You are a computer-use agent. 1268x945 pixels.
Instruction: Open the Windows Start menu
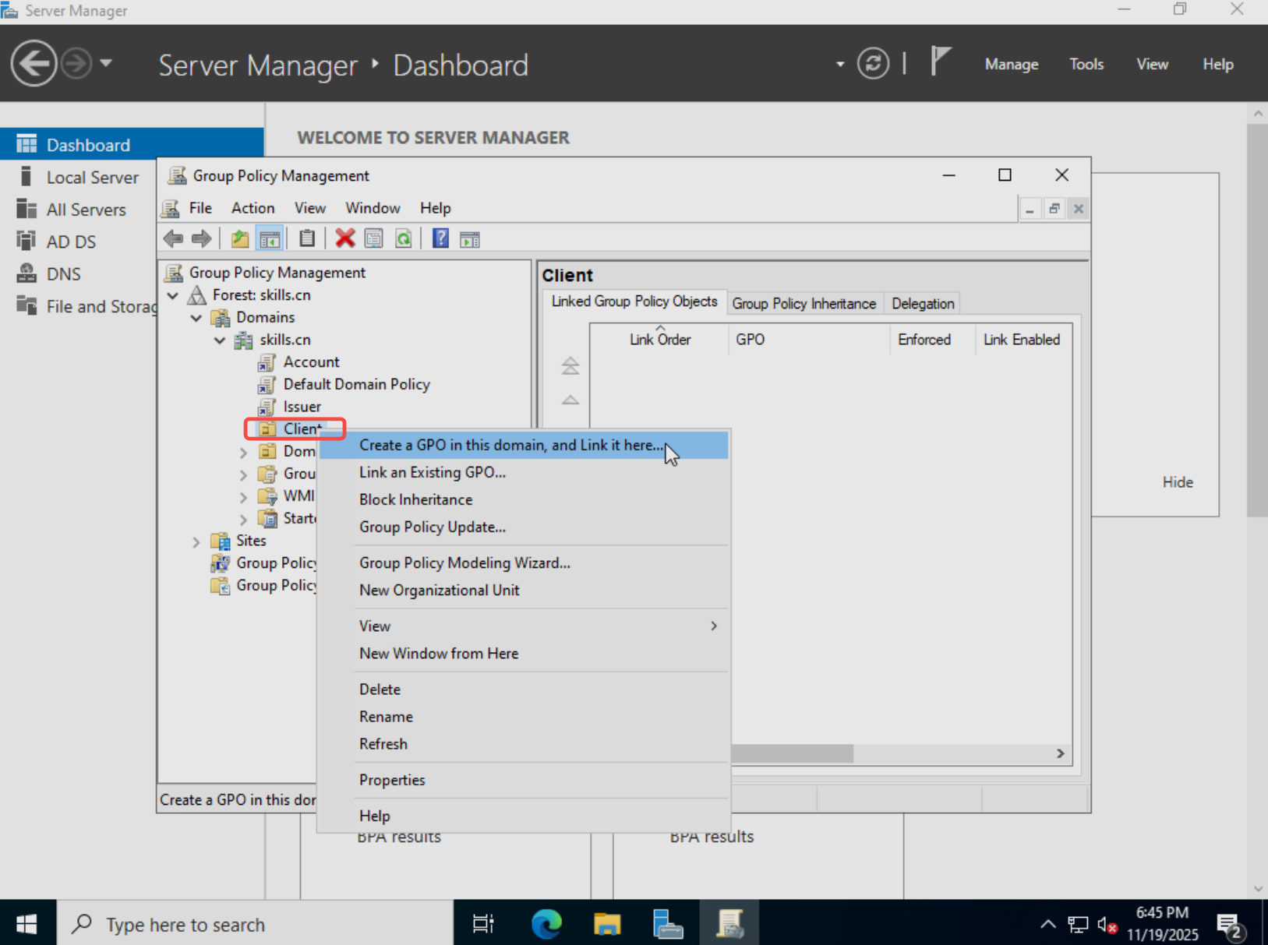point(27,924)
